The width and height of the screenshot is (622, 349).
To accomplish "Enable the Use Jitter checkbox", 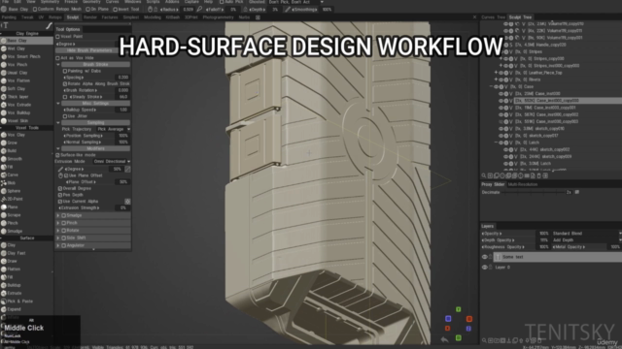I will (x=65, y=116).
